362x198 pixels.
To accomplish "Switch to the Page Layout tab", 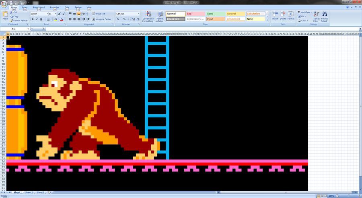I will (x=39, y=7).
